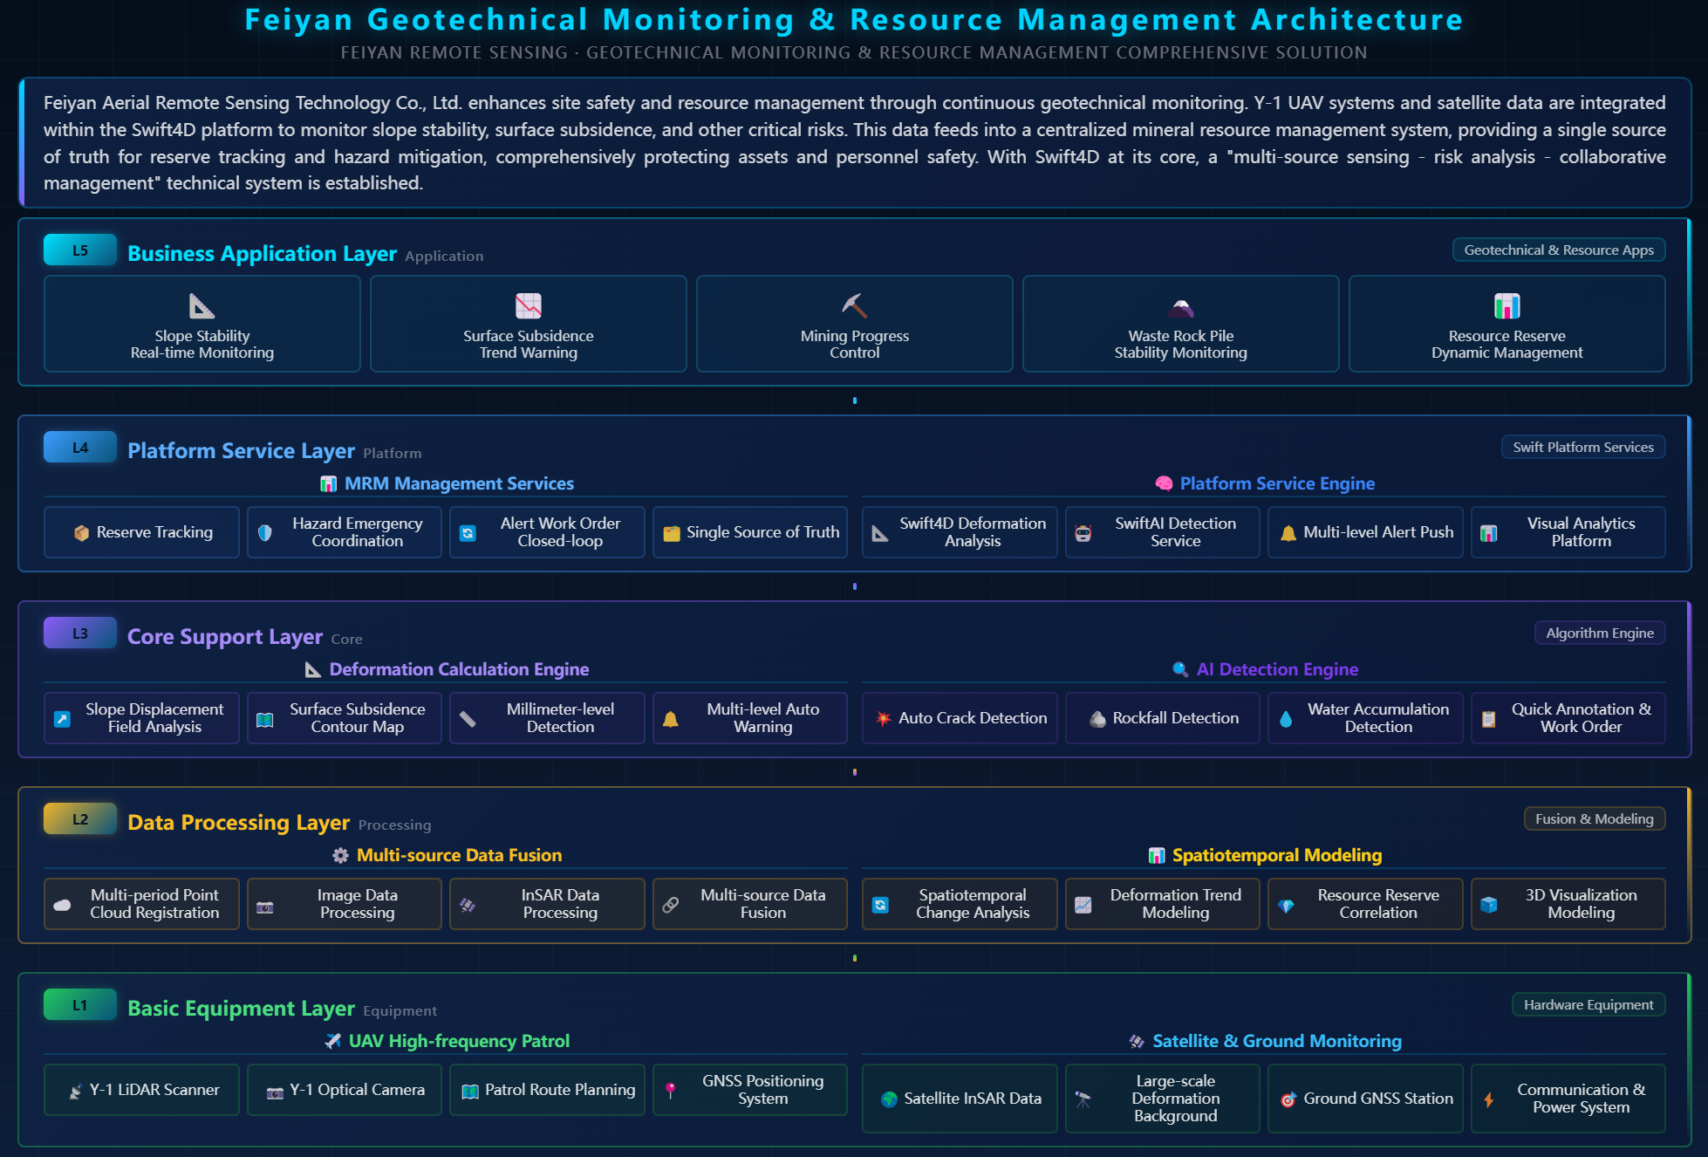Click the "Basic Equipment Layer" heading
The height and width of the screenshot is (1157, 1708).
click(242, 1009)
